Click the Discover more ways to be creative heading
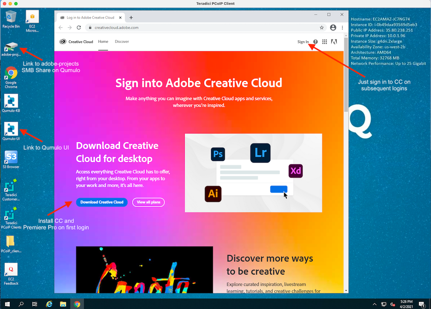The image size is (431, 309). [x=270, y=265]
